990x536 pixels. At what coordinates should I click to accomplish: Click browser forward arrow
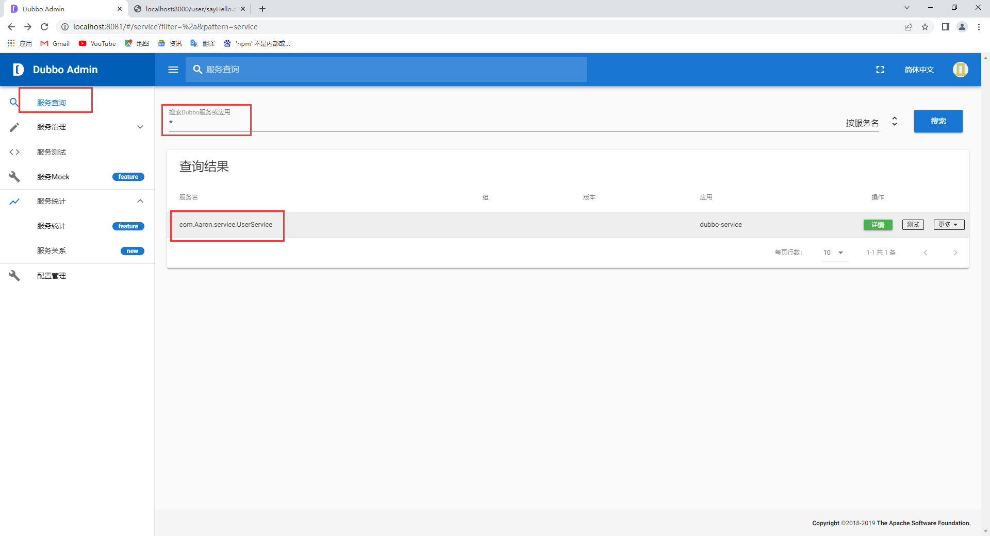28,27
